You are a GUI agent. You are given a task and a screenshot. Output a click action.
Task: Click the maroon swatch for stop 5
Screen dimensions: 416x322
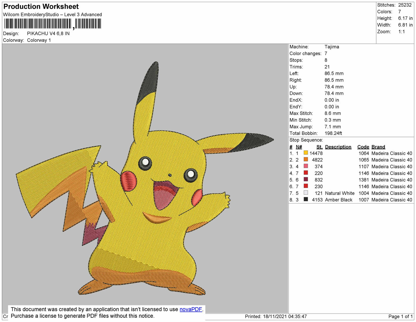tap(306, 180)
